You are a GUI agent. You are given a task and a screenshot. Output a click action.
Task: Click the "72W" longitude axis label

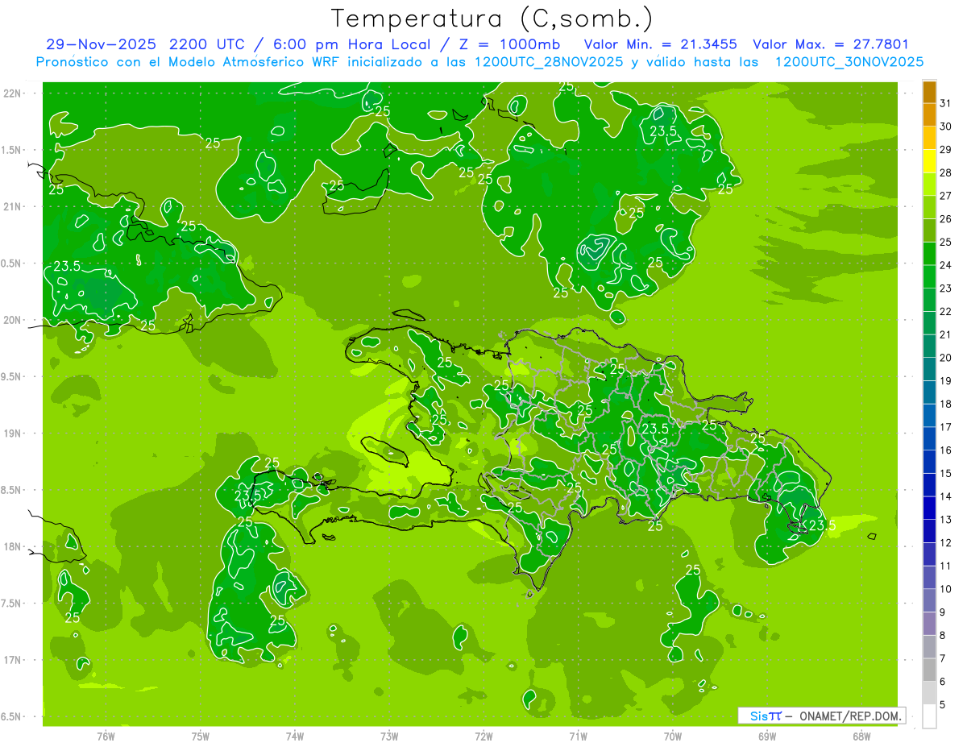coord(483,735)
